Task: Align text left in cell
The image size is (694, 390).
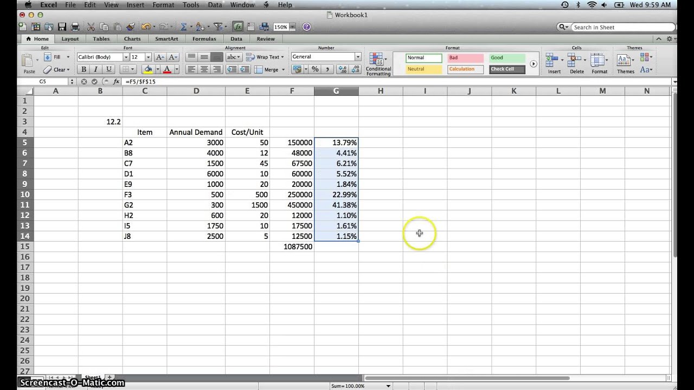Action: coord(191,69)
